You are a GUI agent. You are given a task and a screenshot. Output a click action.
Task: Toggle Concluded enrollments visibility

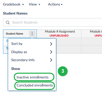(35, 85)
